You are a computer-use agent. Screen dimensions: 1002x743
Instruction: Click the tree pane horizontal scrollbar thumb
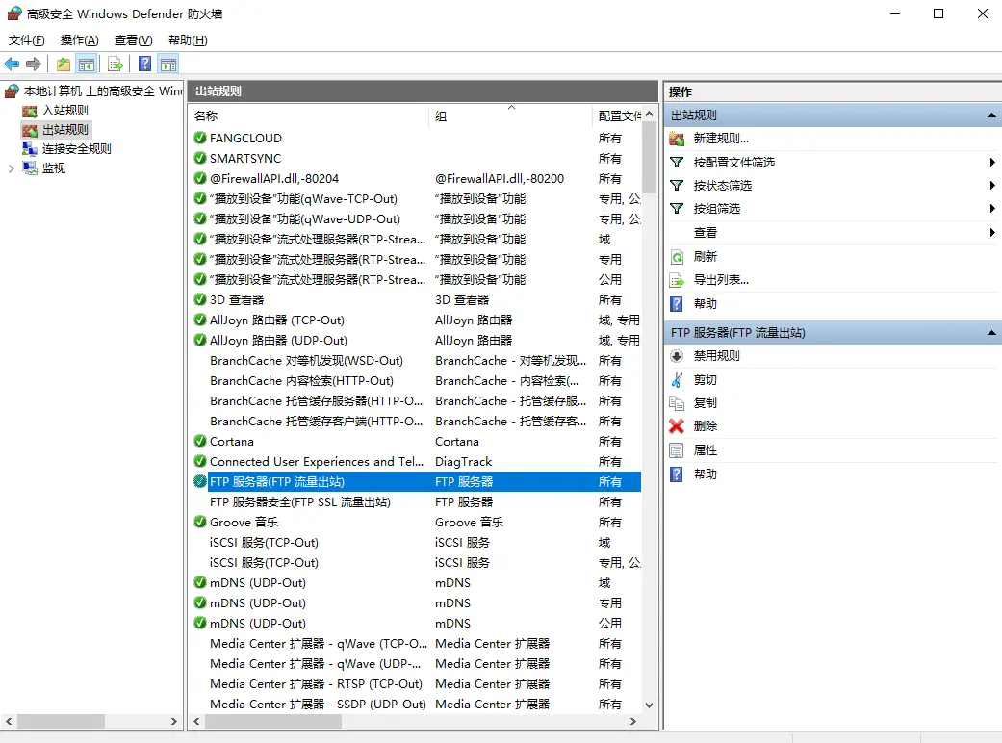point(61,721)
